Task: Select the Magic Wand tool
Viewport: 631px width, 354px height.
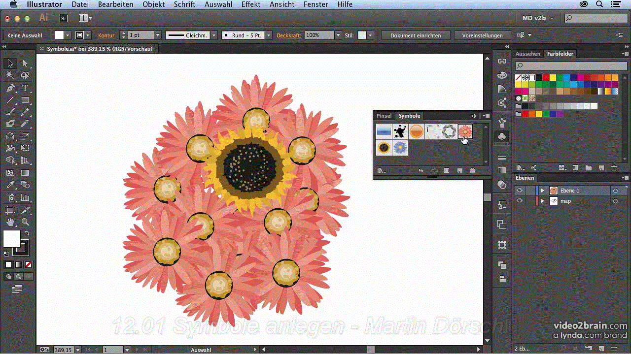Action: coord(10,75)
